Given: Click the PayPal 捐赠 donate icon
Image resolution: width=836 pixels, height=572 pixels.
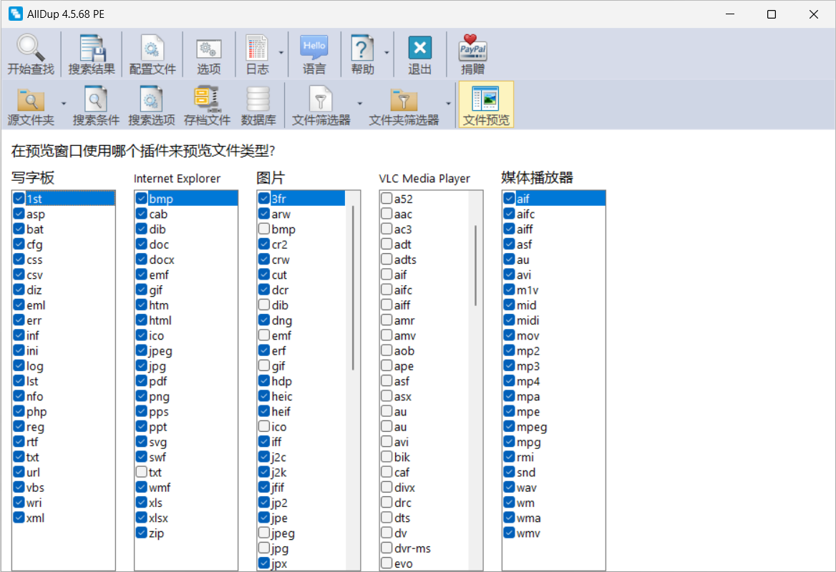Looking at the screenshot, I should (x=472, y=49).
